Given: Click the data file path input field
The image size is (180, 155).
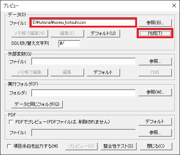Looking at the screenshot, I should tap(83, 22).
